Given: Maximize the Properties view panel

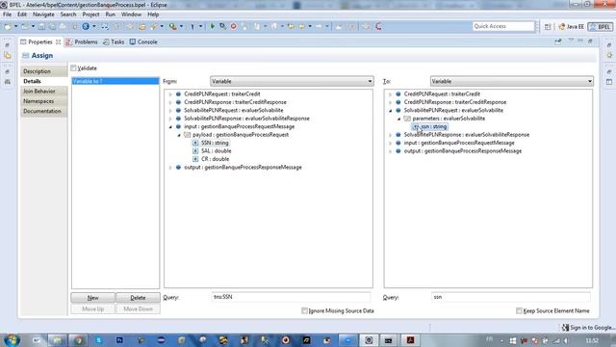Looking at the screenshot, I should click(590, 40).
